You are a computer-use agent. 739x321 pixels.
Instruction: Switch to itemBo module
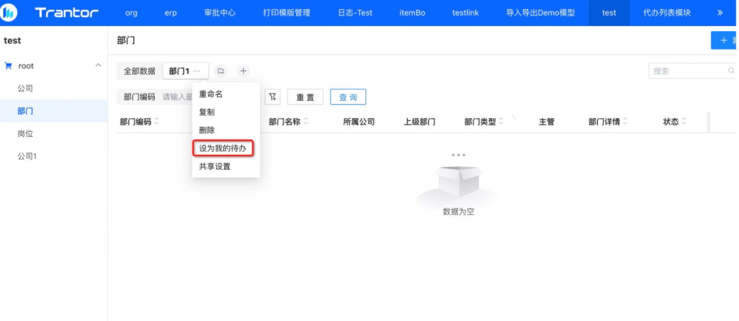coord(412,13)
